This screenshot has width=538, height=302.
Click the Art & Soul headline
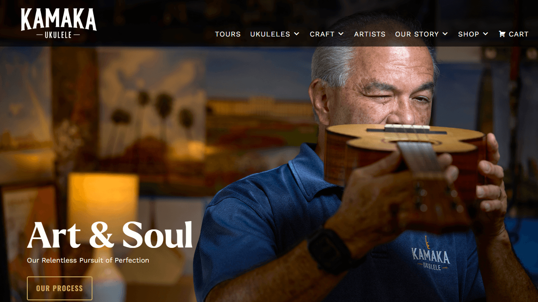[110, 235]
